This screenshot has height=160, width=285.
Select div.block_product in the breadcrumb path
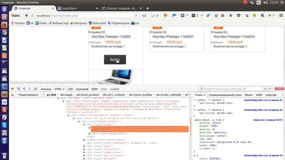click(x=88, y=95)
